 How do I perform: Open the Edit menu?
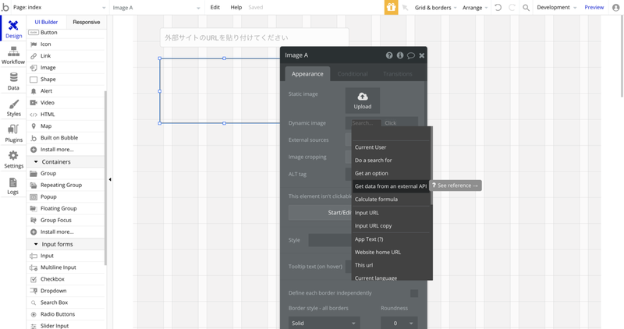coord(215,7)
